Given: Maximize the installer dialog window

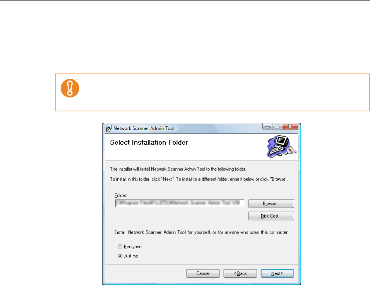Looking at the screenshot, I should (x=277, y=127).
